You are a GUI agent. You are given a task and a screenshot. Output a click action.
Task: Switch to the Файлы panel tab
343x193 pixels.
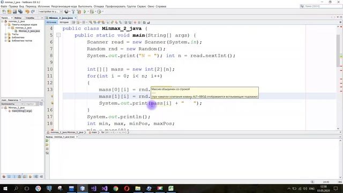18,18
